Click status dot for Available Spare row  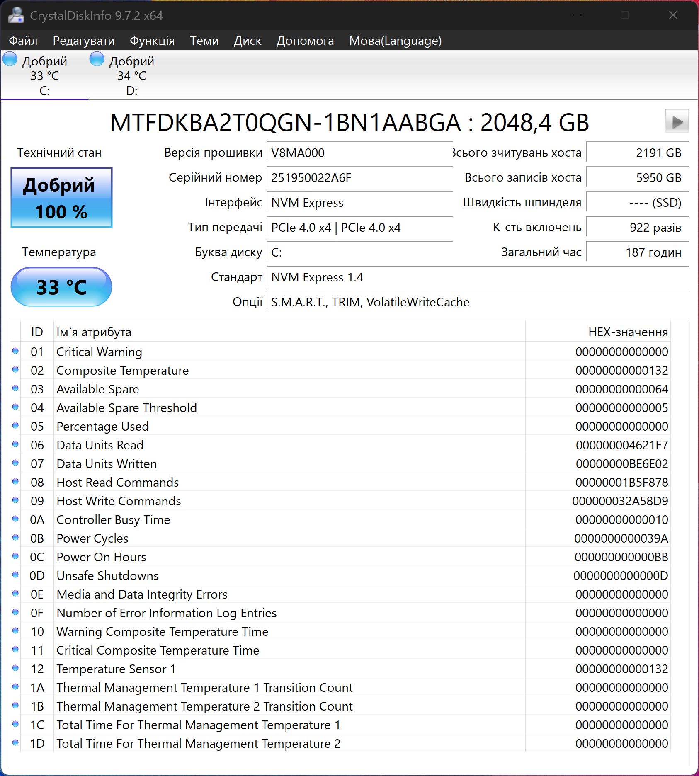[15, 388]
